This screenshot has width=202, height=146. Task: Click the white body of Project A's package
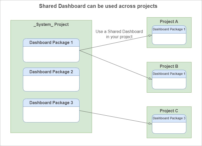point(169,39)
